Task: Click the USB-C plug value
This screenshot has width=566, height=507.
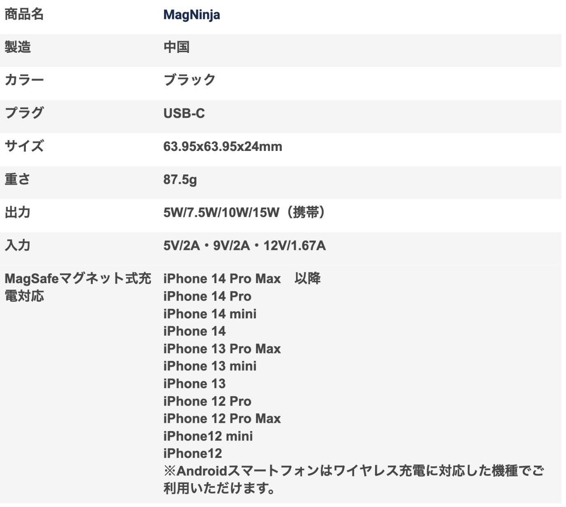Action: point(184,113)
